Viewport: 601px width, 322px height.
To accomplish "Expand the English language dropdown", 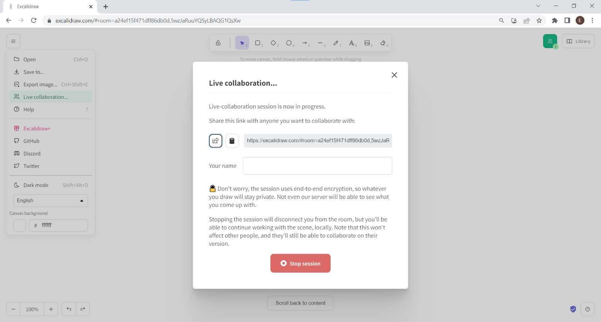I will click(51, 200).
